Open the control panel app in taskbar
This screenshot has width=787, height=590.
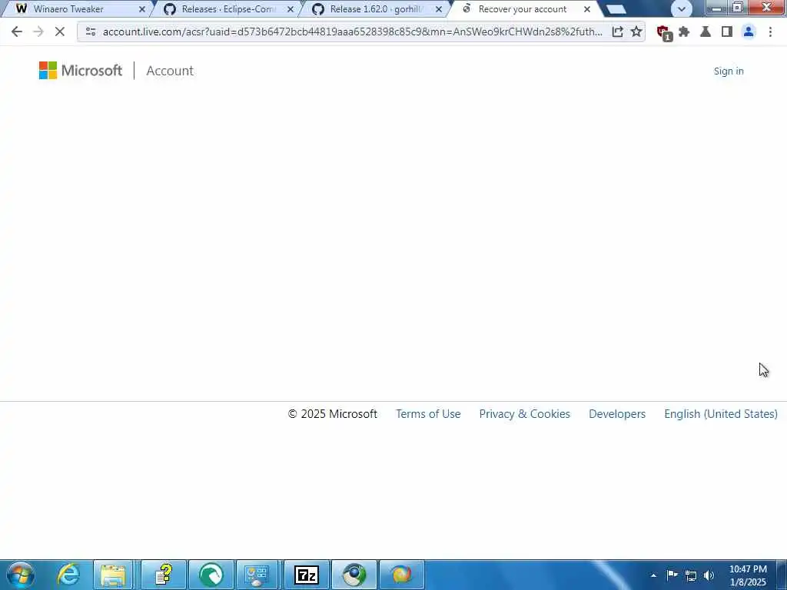258,575
